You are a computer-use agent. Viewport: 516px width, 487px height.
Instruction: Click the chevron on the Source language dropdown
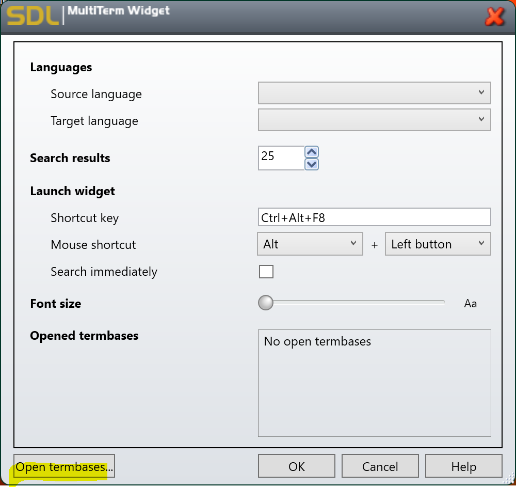tap(482, 93)
